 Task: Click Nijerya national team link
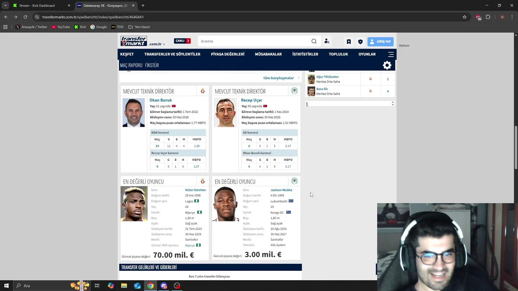coord(190,245)
